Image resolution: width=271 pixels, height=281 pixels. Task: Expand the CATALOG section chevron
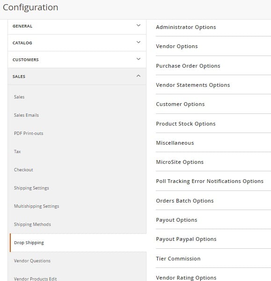[x=138, y=42]
